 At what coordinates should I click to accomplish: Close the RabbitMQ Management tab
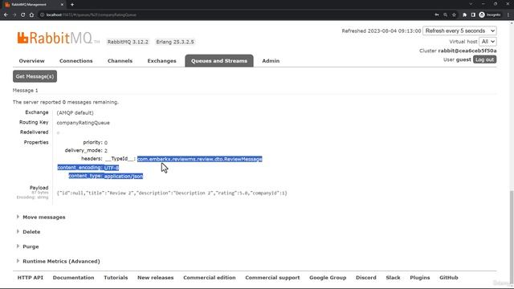point(62,5)
